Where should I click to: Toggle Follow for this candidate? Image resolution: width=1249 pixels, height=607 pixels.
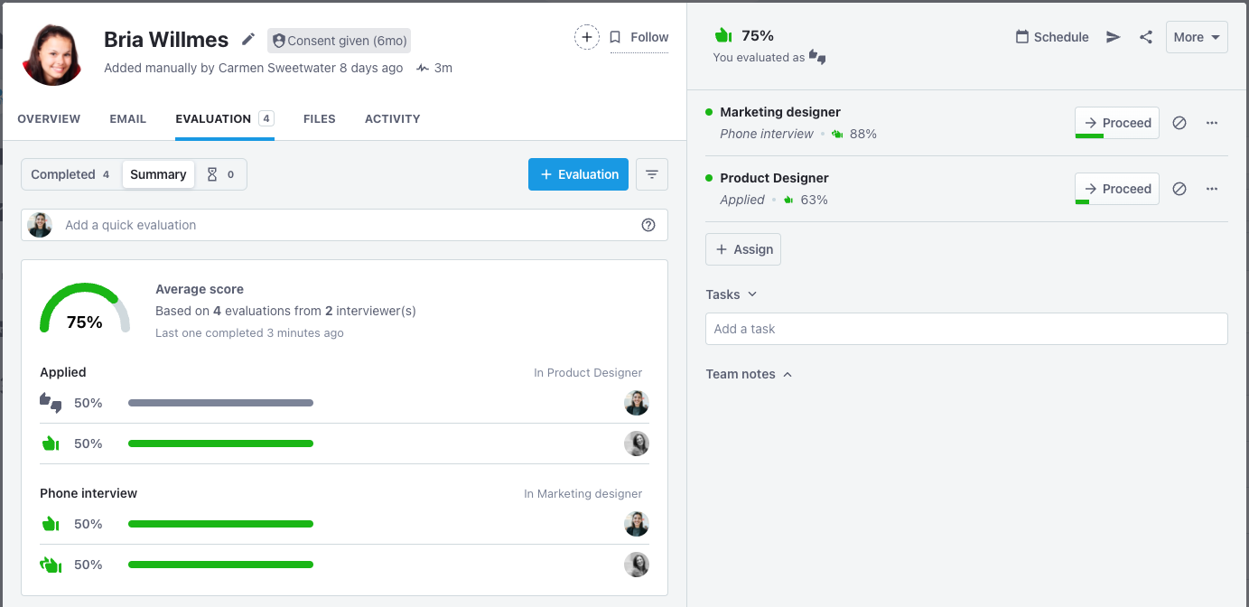pyautogui.click(x=639, y=37)
